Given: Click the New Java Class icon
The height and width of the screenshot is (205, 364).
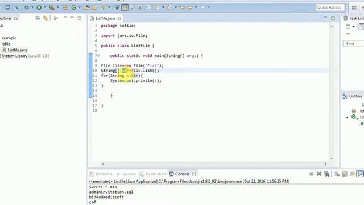Looking at the screenshot, I should pos(74,7).
